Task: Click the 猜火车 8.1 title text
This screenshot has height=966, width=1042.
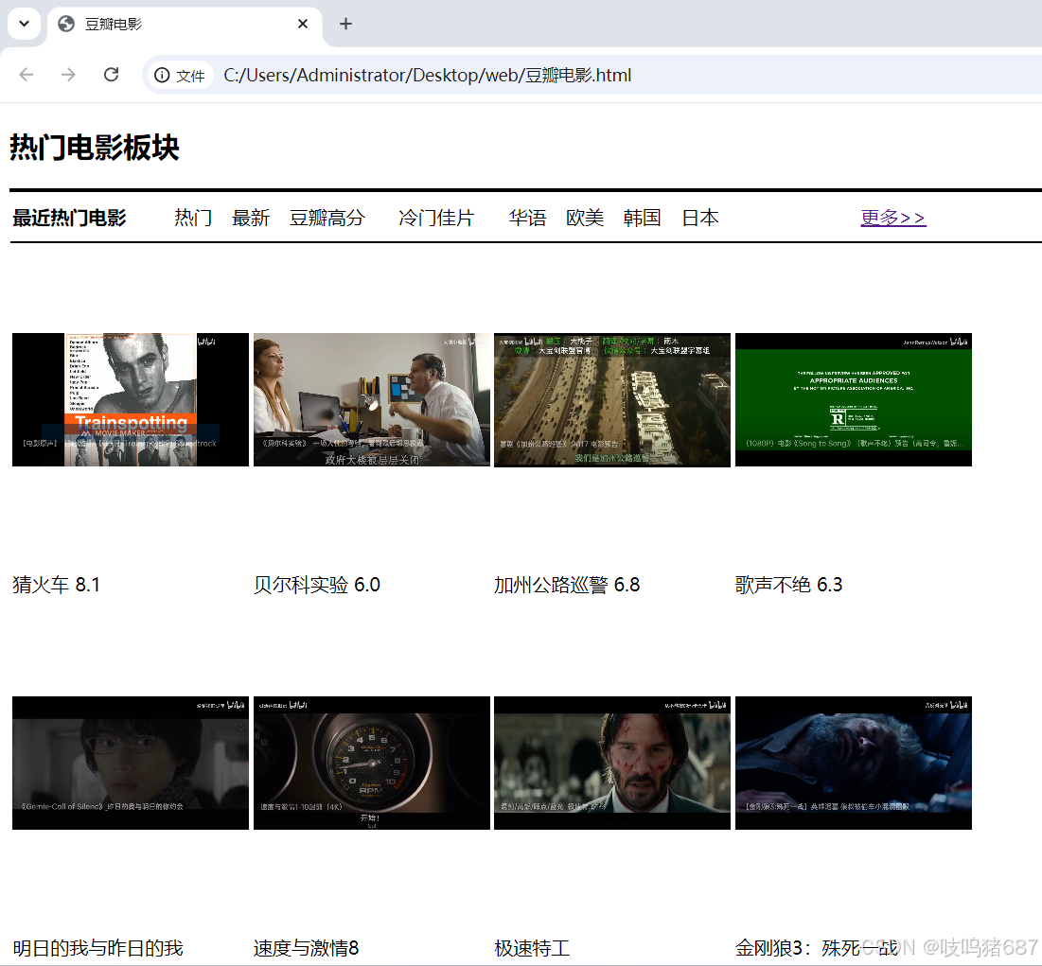Action: point(57,585)
